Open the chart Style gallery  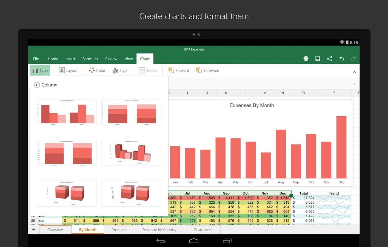[120, 71]
